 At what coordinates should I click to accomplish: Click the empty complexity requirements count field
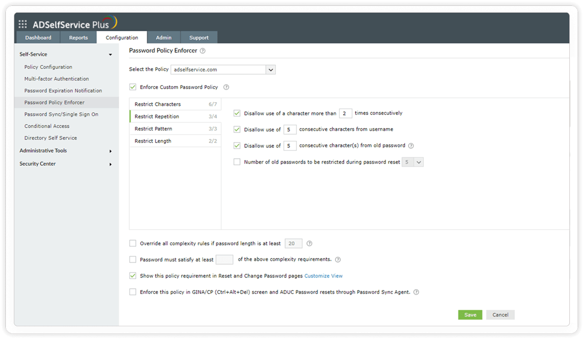coord(225,259)
